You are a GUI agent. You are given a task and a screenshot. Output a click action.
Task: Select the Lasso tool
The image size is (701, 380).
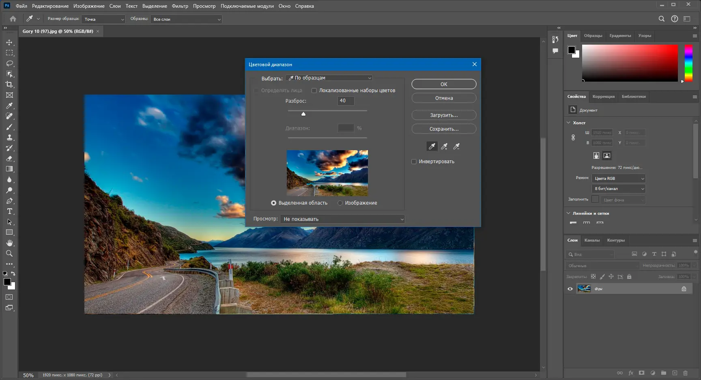pyautogui.click(x=9, y=63)
